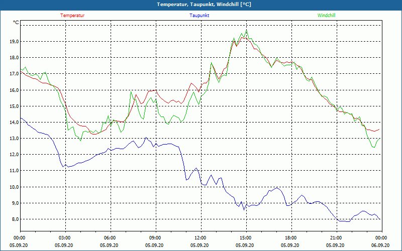Click the "18:00" time label on the x-axis
The width and height of the screenshot is (402, 251).
(x=291, y=238)
